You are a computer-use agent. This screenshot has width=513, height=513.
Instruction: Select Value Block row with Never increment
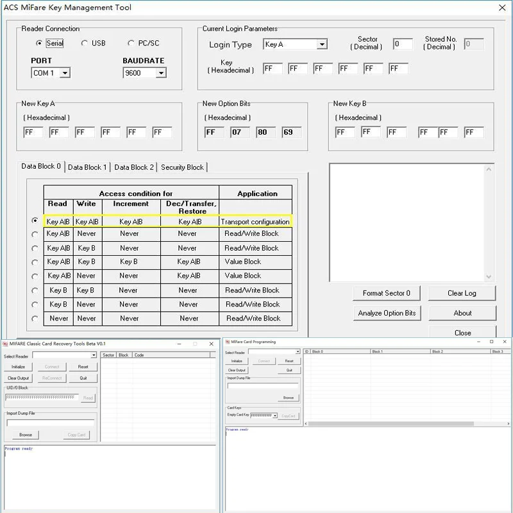(x=35, y=276)
